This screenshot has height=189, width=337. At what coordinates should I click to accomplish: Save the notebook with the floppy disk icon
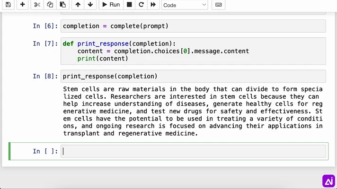(8, 5)
